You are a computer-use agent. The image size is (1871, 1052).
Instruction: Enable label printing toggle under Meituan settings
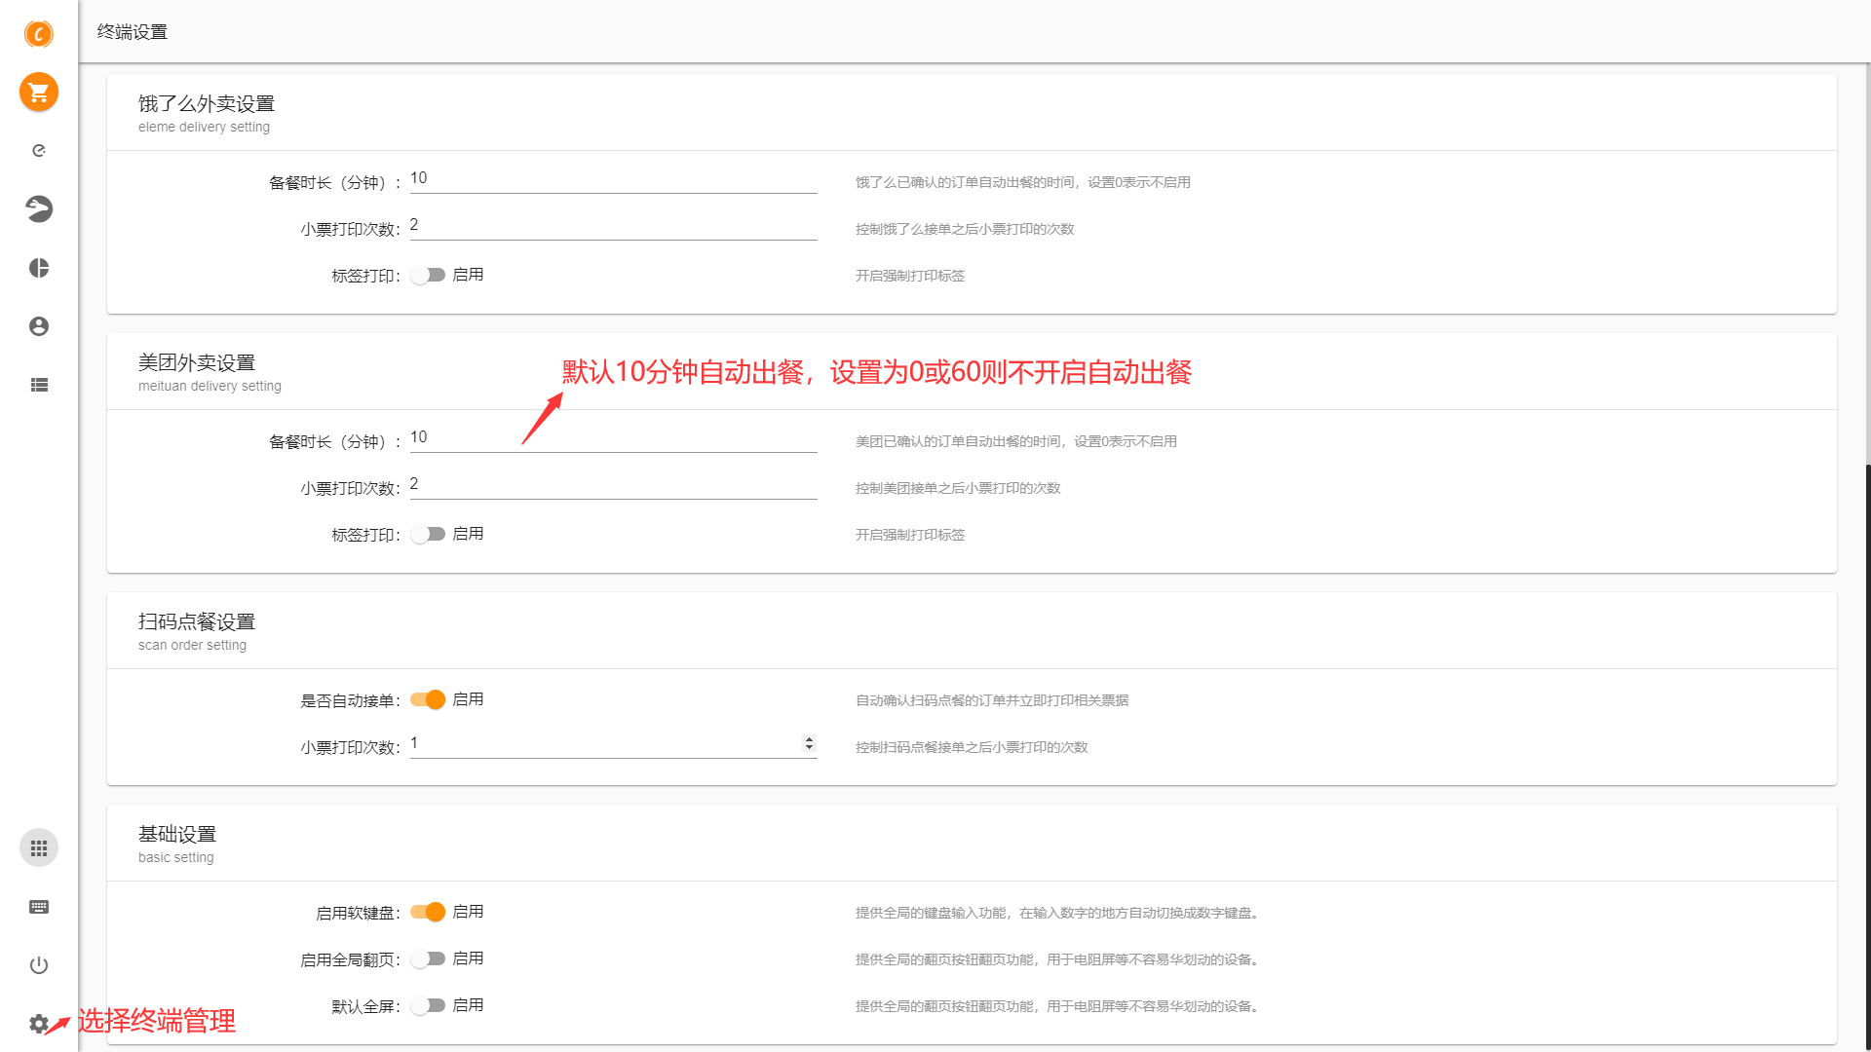point(428,535)
